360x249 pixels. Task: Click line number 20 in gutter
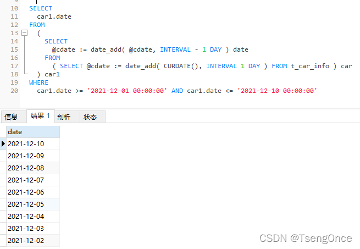[14, 91]
